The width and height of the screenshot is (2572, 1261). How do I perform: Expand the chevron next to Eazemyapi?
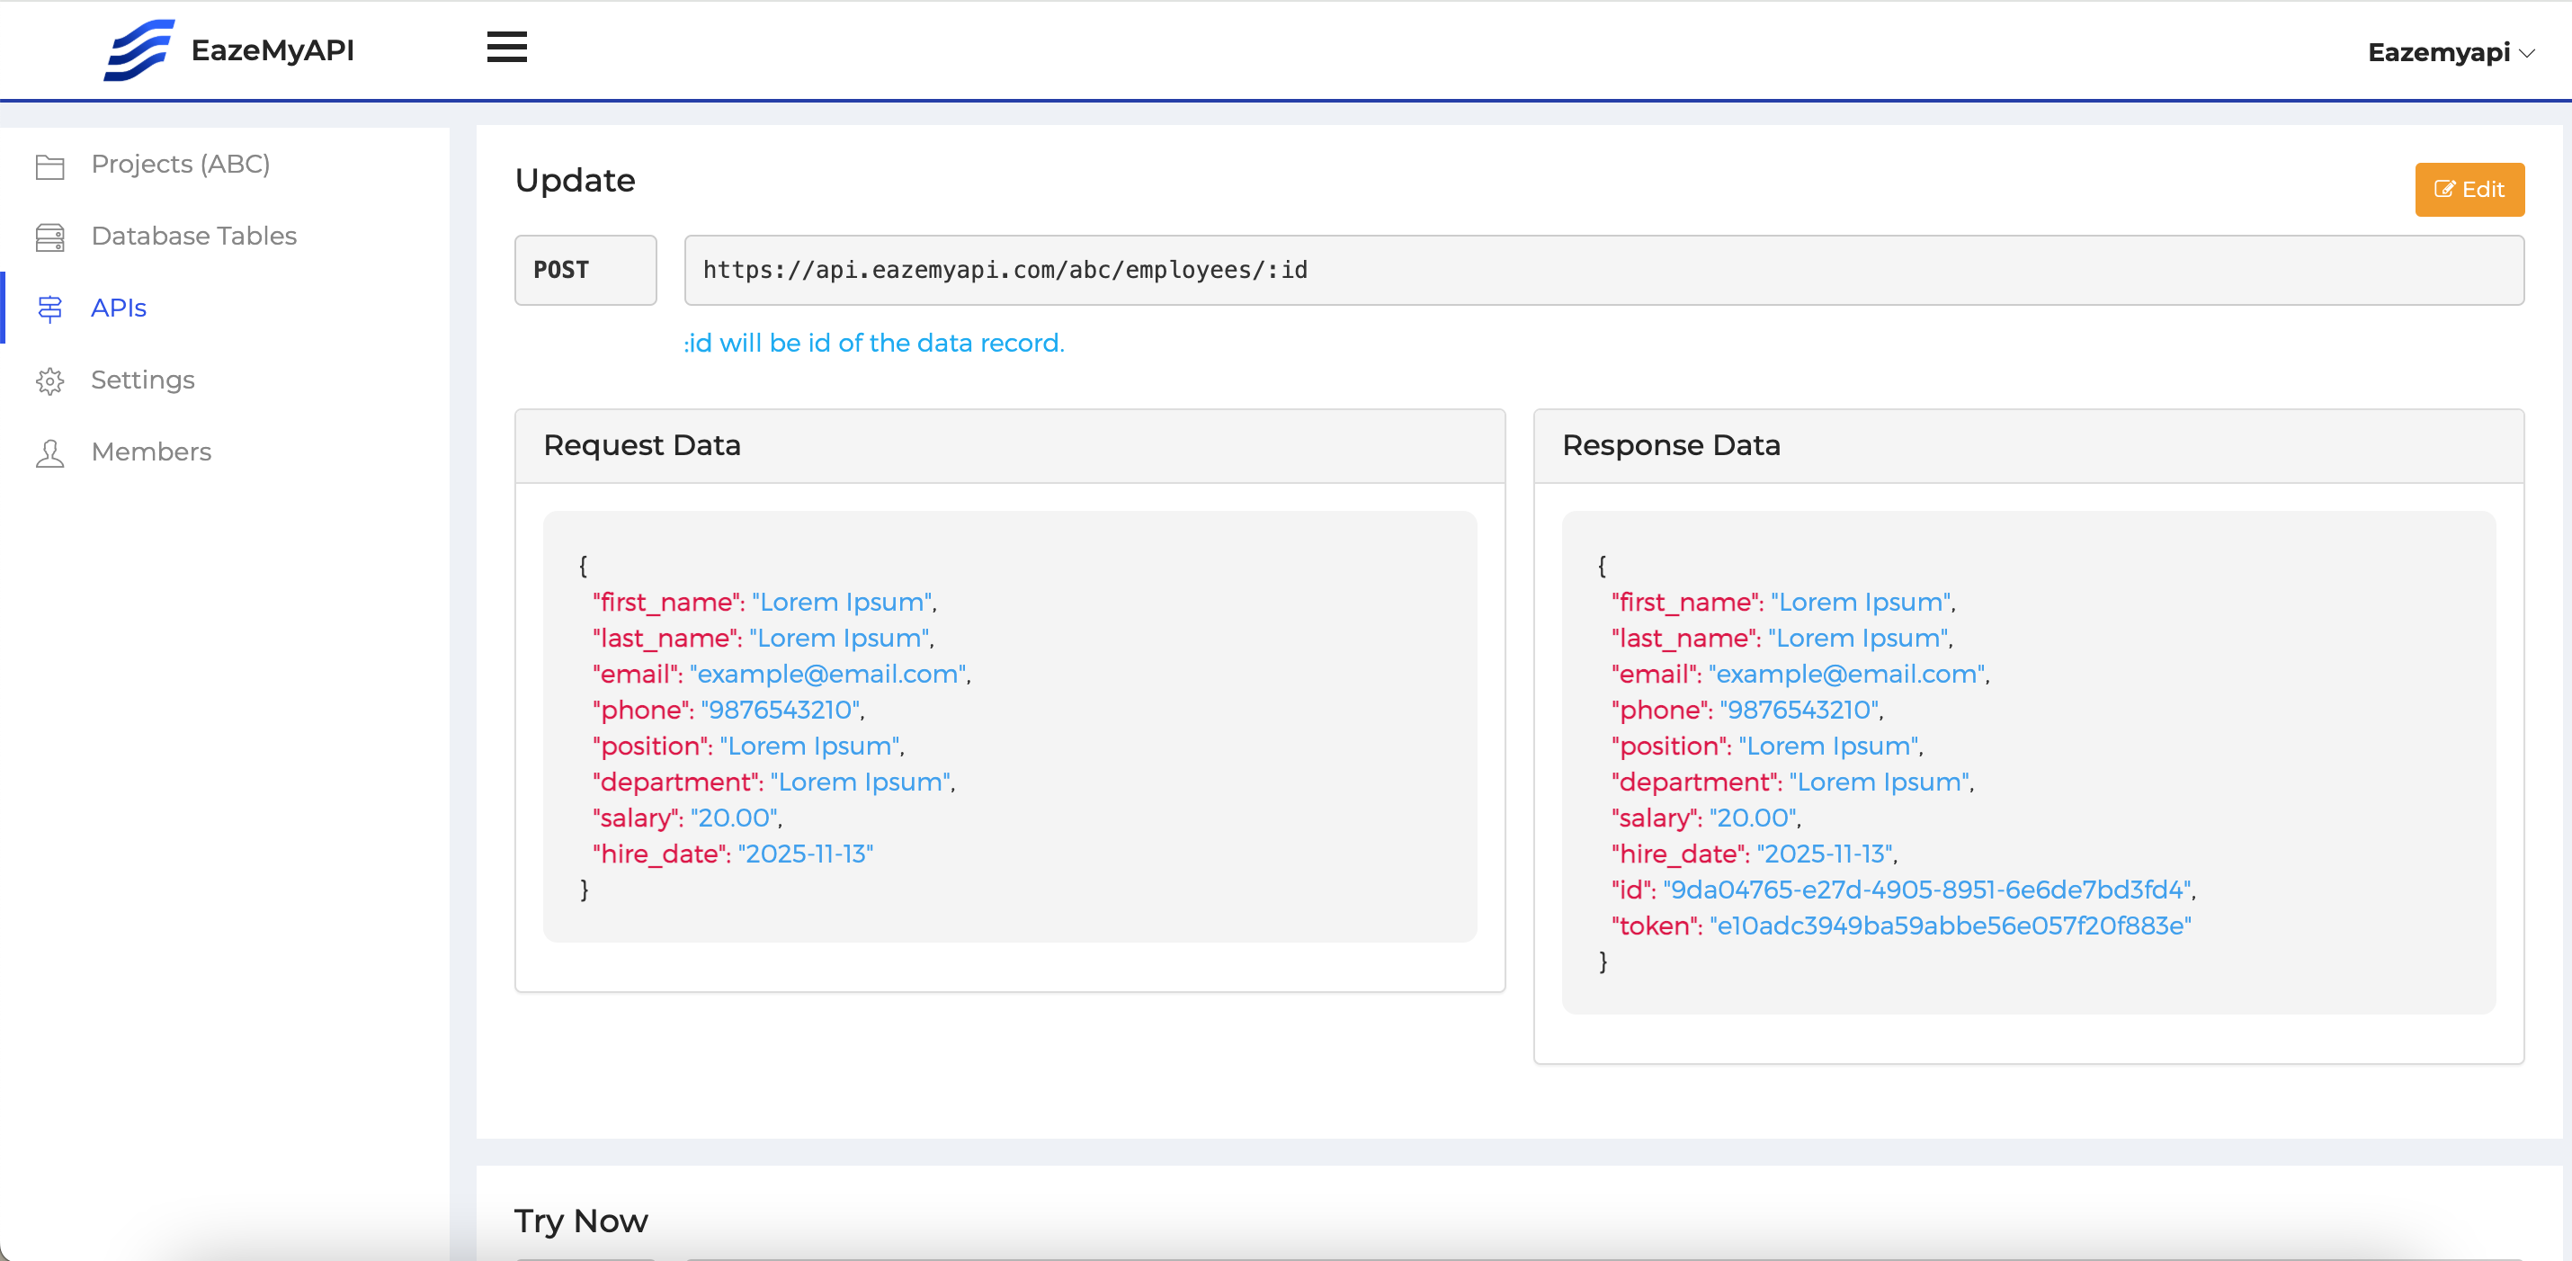point(2529,54)
